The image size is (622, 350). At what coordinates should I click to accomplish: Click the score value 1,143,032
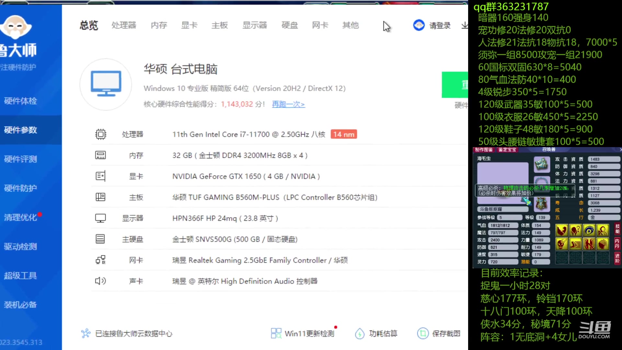tap(237, 104)
